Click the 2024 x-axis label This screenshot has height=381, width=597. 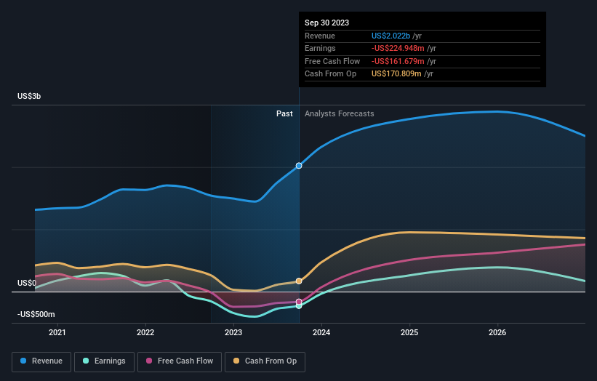[321, 332]
